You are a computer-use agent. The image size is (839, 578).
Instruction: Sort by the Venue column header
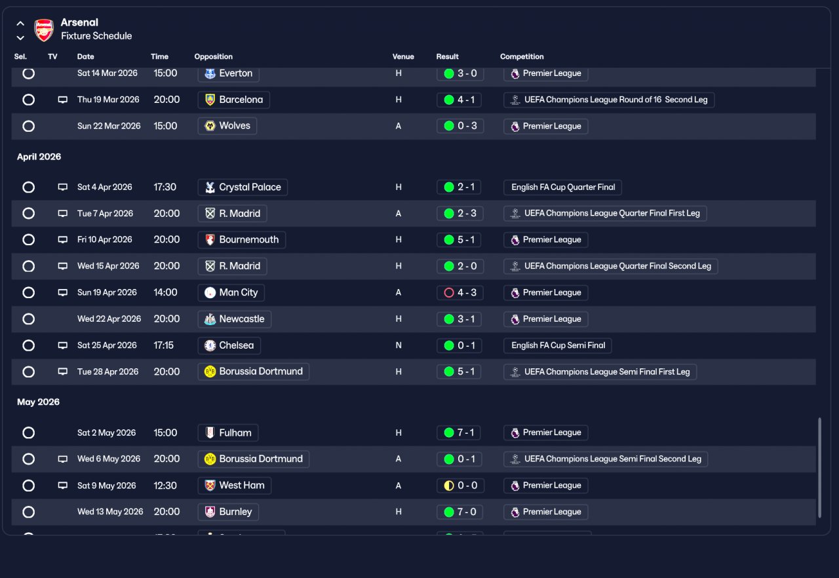tap(403, 57)
